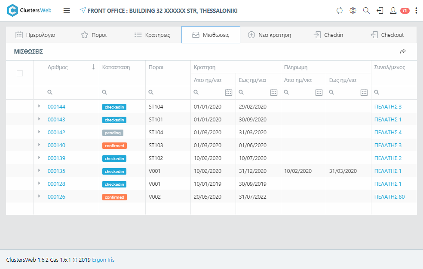The width and height of the screenshot is (423, 269).
Task: Expand the row for rental 000135
Action: (x=39, y=170)
